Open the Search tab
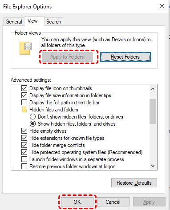This screenshot has height=210, width=170. (x=53, y=22)
